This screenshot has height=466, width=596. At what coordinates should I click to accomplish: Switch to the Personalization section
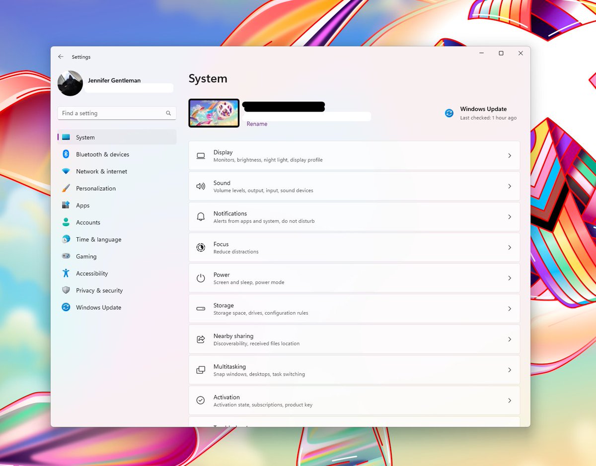click(x=117, y=189)
